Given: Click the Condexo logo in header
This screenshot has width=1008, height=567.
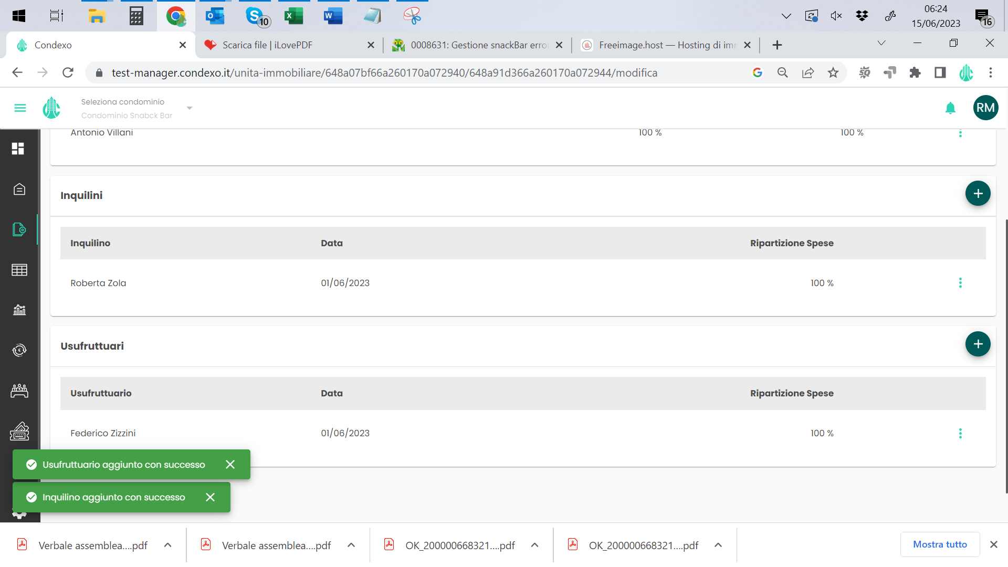Looking at the screenshot, I should tap(51, 108).
